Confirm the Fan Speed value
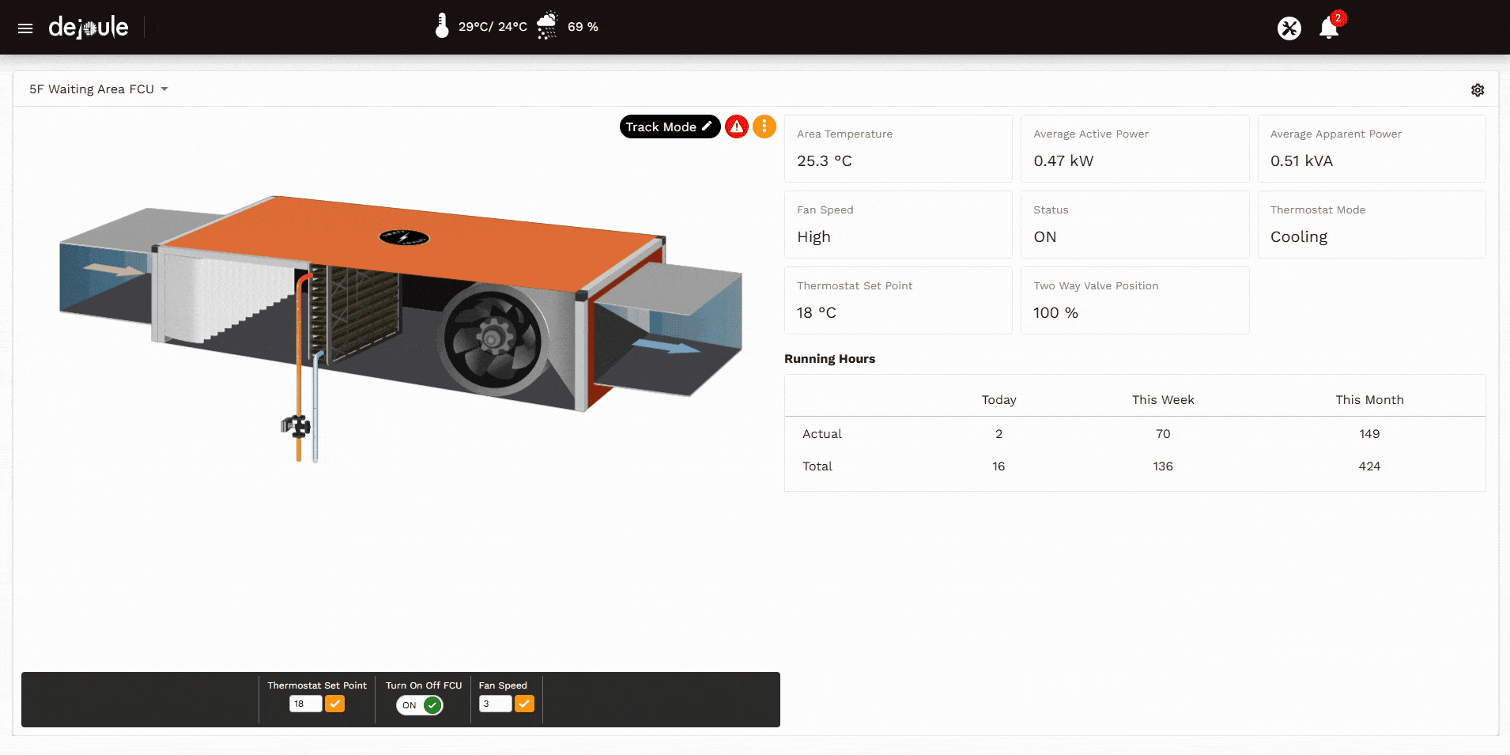The image size is (1510, 755). pos(525,704)
